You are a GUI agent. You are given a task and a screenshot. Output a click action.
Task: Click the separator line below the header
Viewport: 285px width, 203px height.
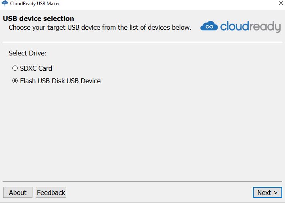click(142, 42)
